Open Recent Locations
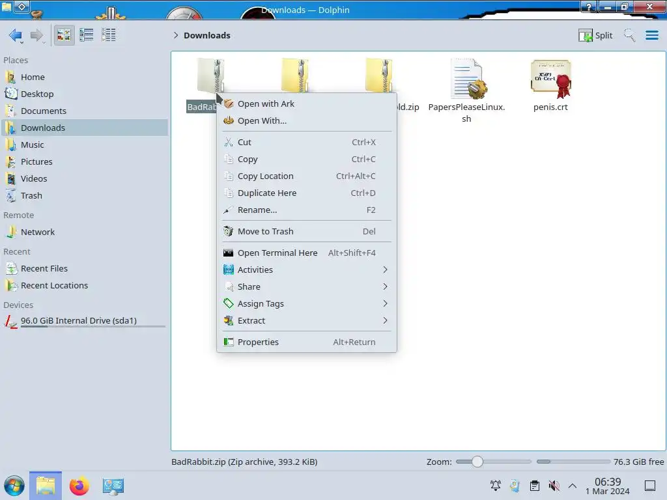The height and width of the screenshot is (500, 667). pos(85,286)
